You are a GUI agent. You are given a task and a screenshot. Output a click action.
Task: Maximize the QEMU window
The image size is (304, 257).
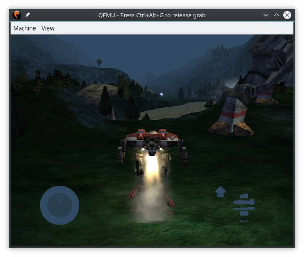[277, 15]
